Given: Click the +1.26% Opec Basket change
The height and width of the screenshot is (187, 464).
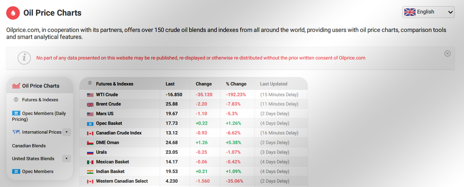Looking at the screenshot, I should click(x=233, y=123).
